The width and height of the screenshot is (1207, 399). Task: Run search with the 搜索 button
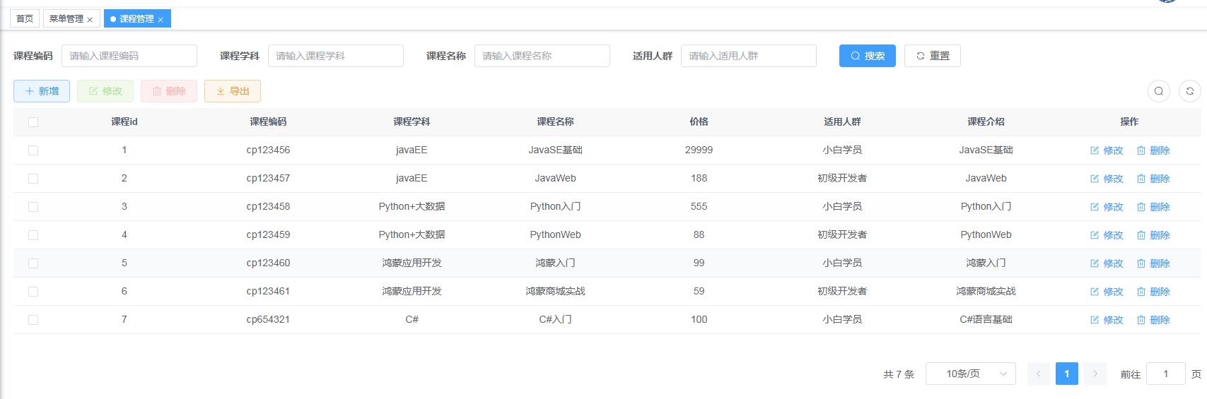click(x=868, y=56)
